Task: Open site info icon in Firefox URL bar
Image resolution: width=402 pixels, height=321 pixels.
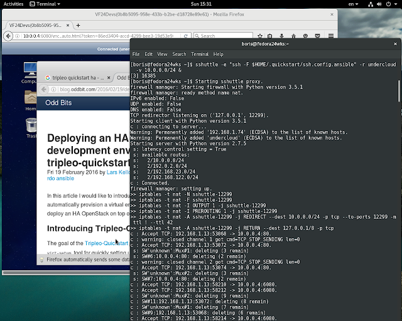Action: 17,36
